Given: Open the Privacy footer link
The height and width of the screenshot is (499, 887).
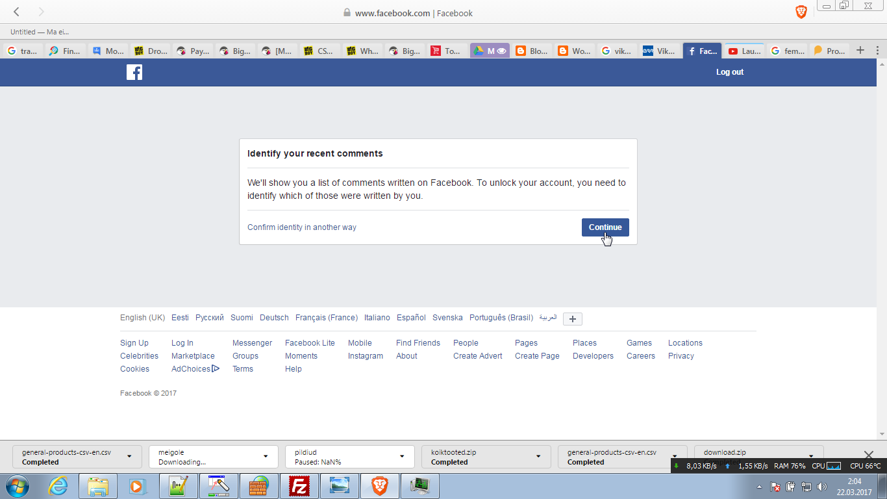Looking at the screenshot, I should point(681,356).
